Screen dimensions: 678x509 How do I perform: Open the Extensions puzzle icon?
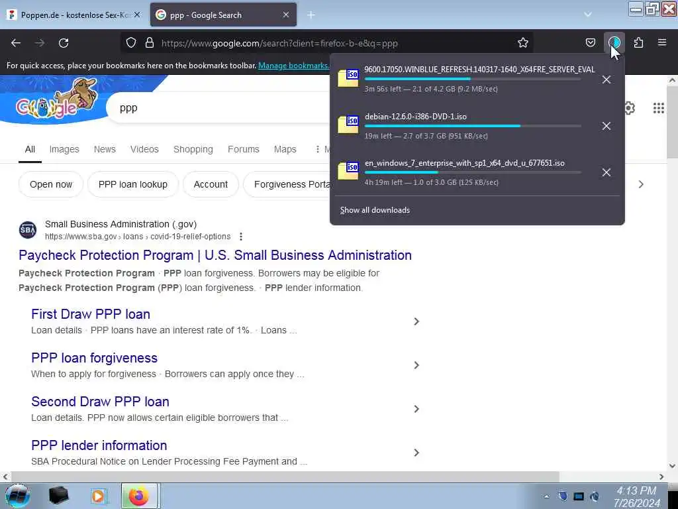(638, 43)
